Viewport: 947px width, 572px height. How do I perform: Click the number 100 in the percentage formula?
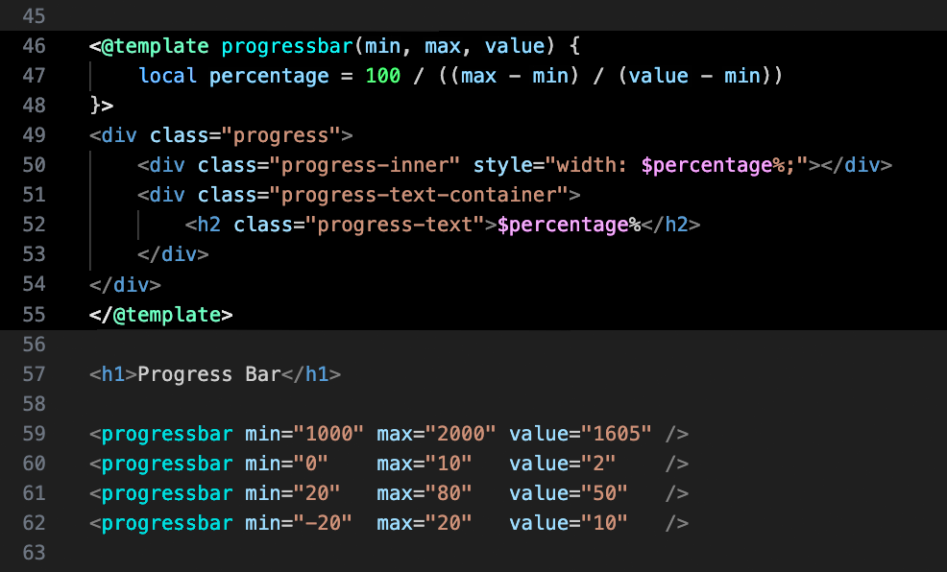(x=382, y=76)
